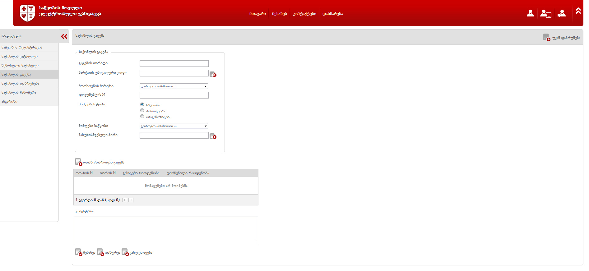Collapse the ნავიგაცია sidebar panel
589x271 pixels.
pyautogui.click(x=64, y=36)
